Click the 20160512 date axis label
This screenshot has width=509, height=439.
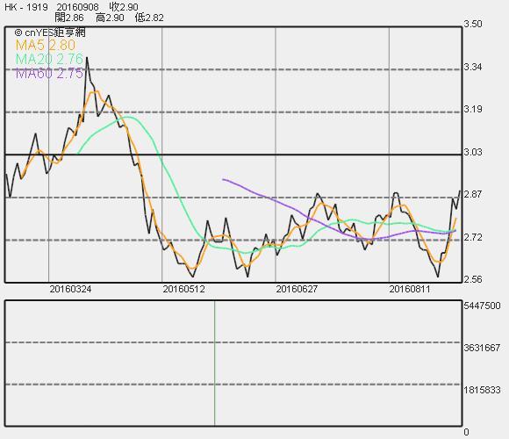click(x=183, y=289)
